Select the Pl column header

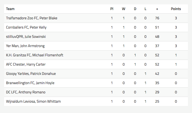point(112,9)
